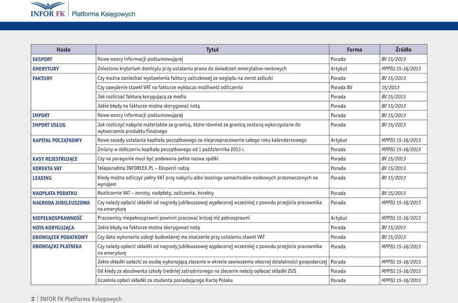Click title 'Zniesiono kryterium domicylu przy ustalaniu prawa'

point(192,69)
